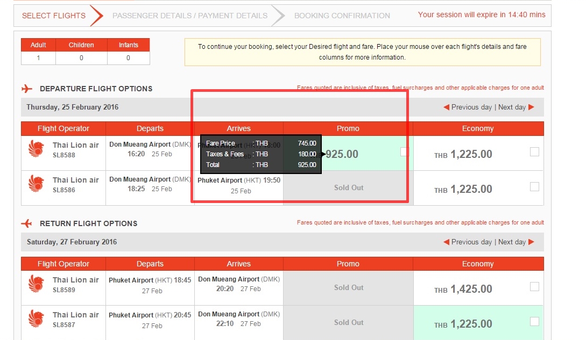Click Thai Lion air logo for SL8588
Image resolution: width=586 pixels, height=340 pixels.
click(x=36, y=149)
